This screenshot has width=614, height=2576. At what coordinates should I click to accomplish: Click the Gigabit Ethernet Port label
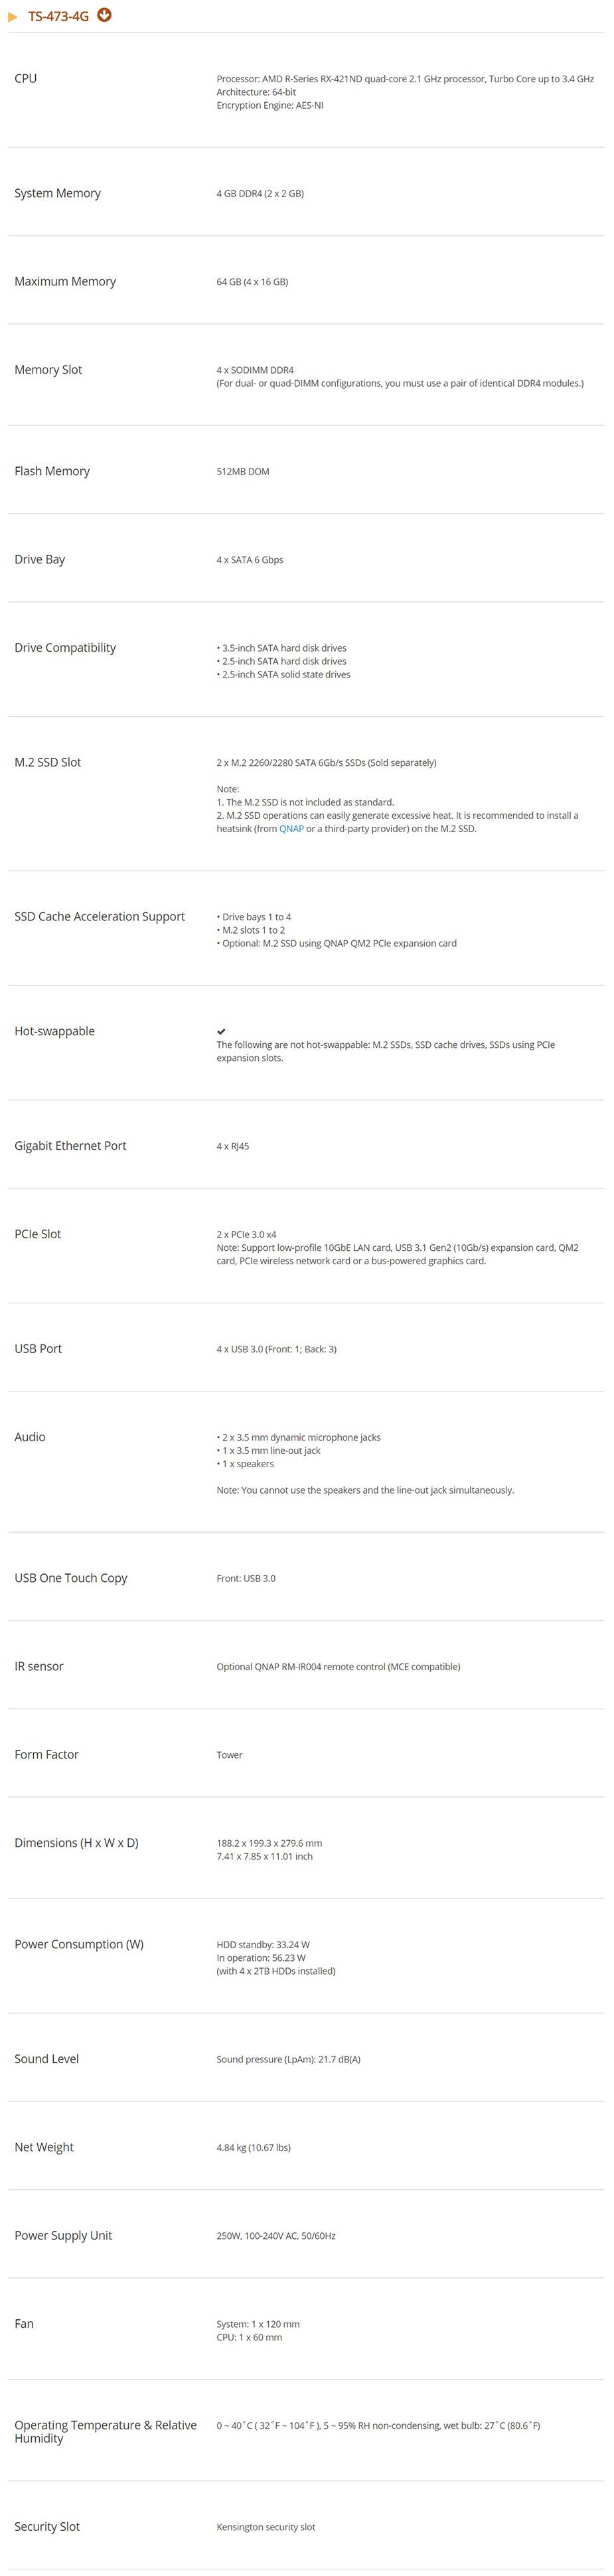70,1146
